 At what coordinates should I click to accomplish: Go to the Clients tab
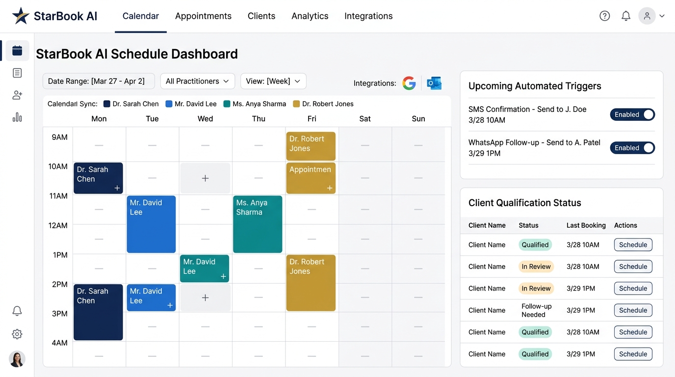[x=261, y=16]
